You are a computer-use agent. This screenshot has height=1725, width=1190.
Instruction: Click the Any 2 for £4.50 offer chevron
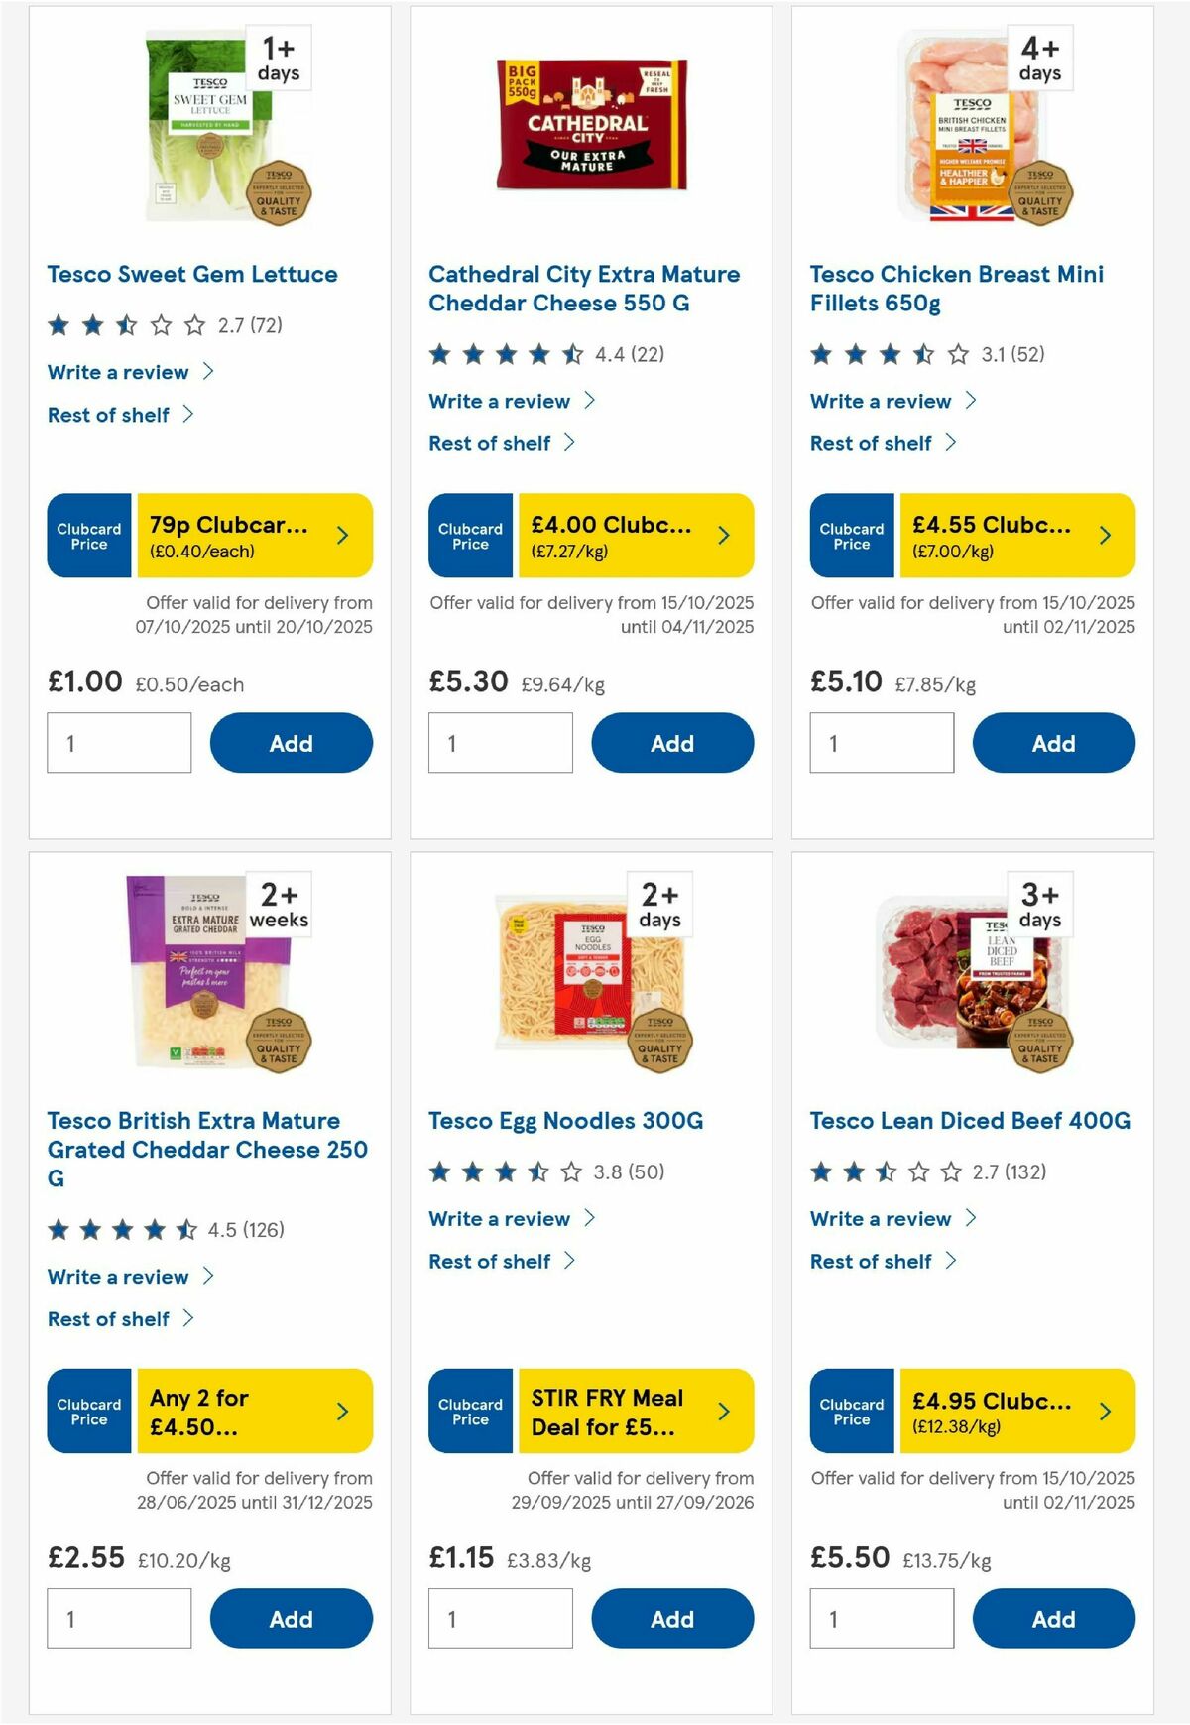pyautogui.click(x=341, y=1412)
